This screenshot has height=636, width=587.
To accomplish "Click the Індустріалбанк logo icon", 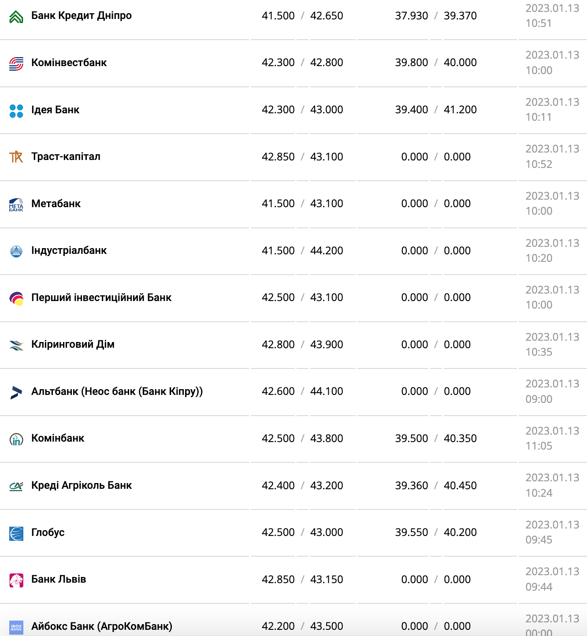I will click(x=16, y=251).
